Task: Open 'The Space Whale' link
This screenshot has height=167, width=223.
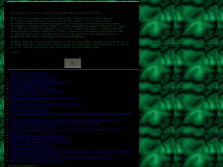Action: [30, 145]
